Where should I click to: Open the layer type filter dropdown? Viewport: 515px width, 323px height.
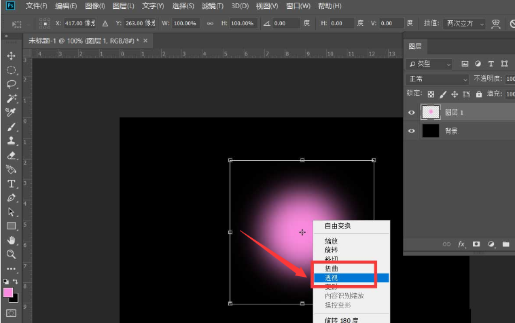click(429, 64)
